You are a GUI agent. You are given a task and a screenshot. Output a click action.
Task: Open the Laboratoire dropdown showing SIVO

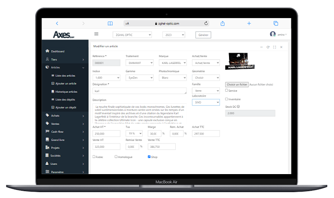point(206,102)
